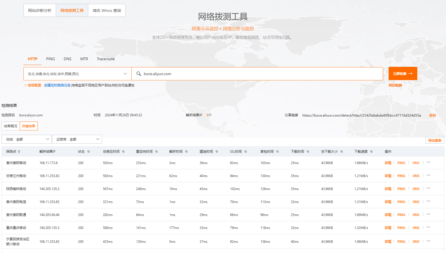View 详情 for 贵州贵阳移动 row
446x253 pixels.
coord(388,163)
